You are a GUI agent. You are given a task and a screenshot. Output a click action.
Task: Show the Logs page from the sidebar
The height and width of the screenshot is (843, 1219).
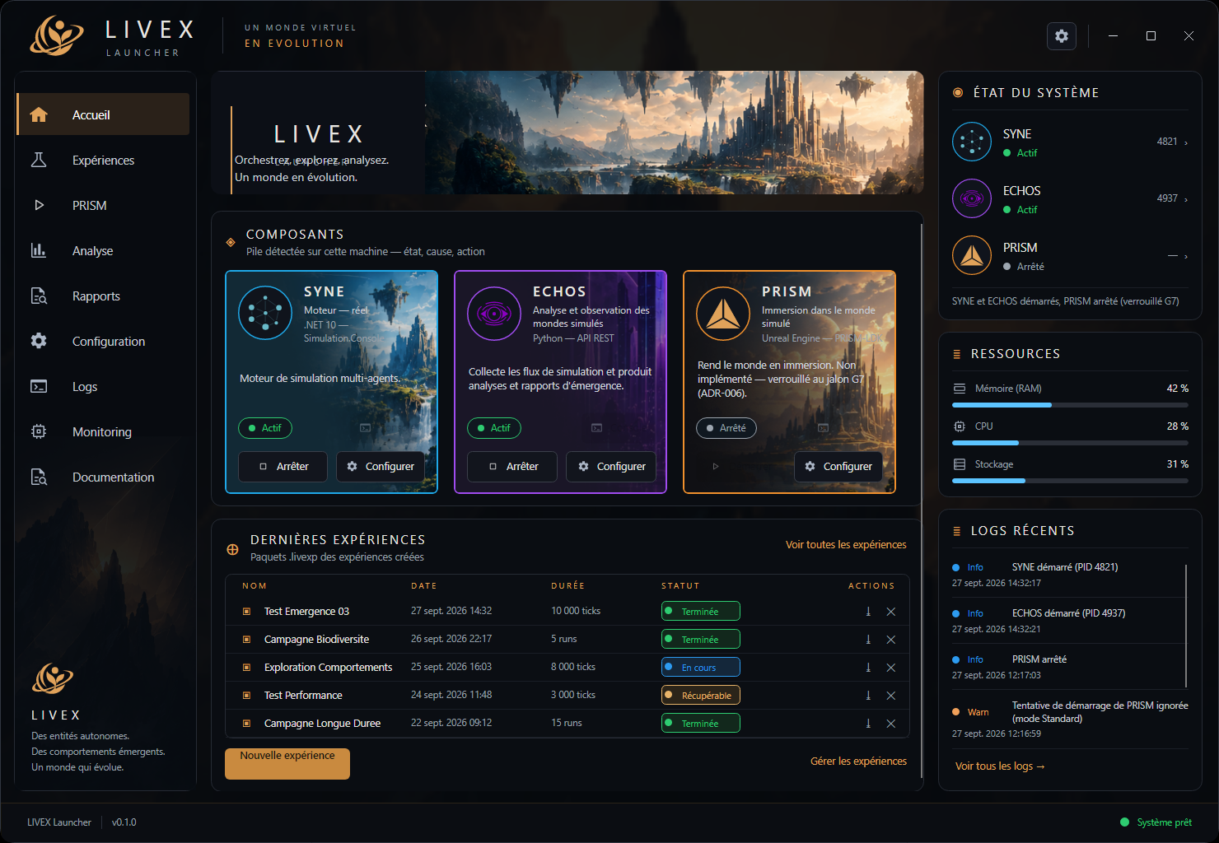click(x=103, y=386)
